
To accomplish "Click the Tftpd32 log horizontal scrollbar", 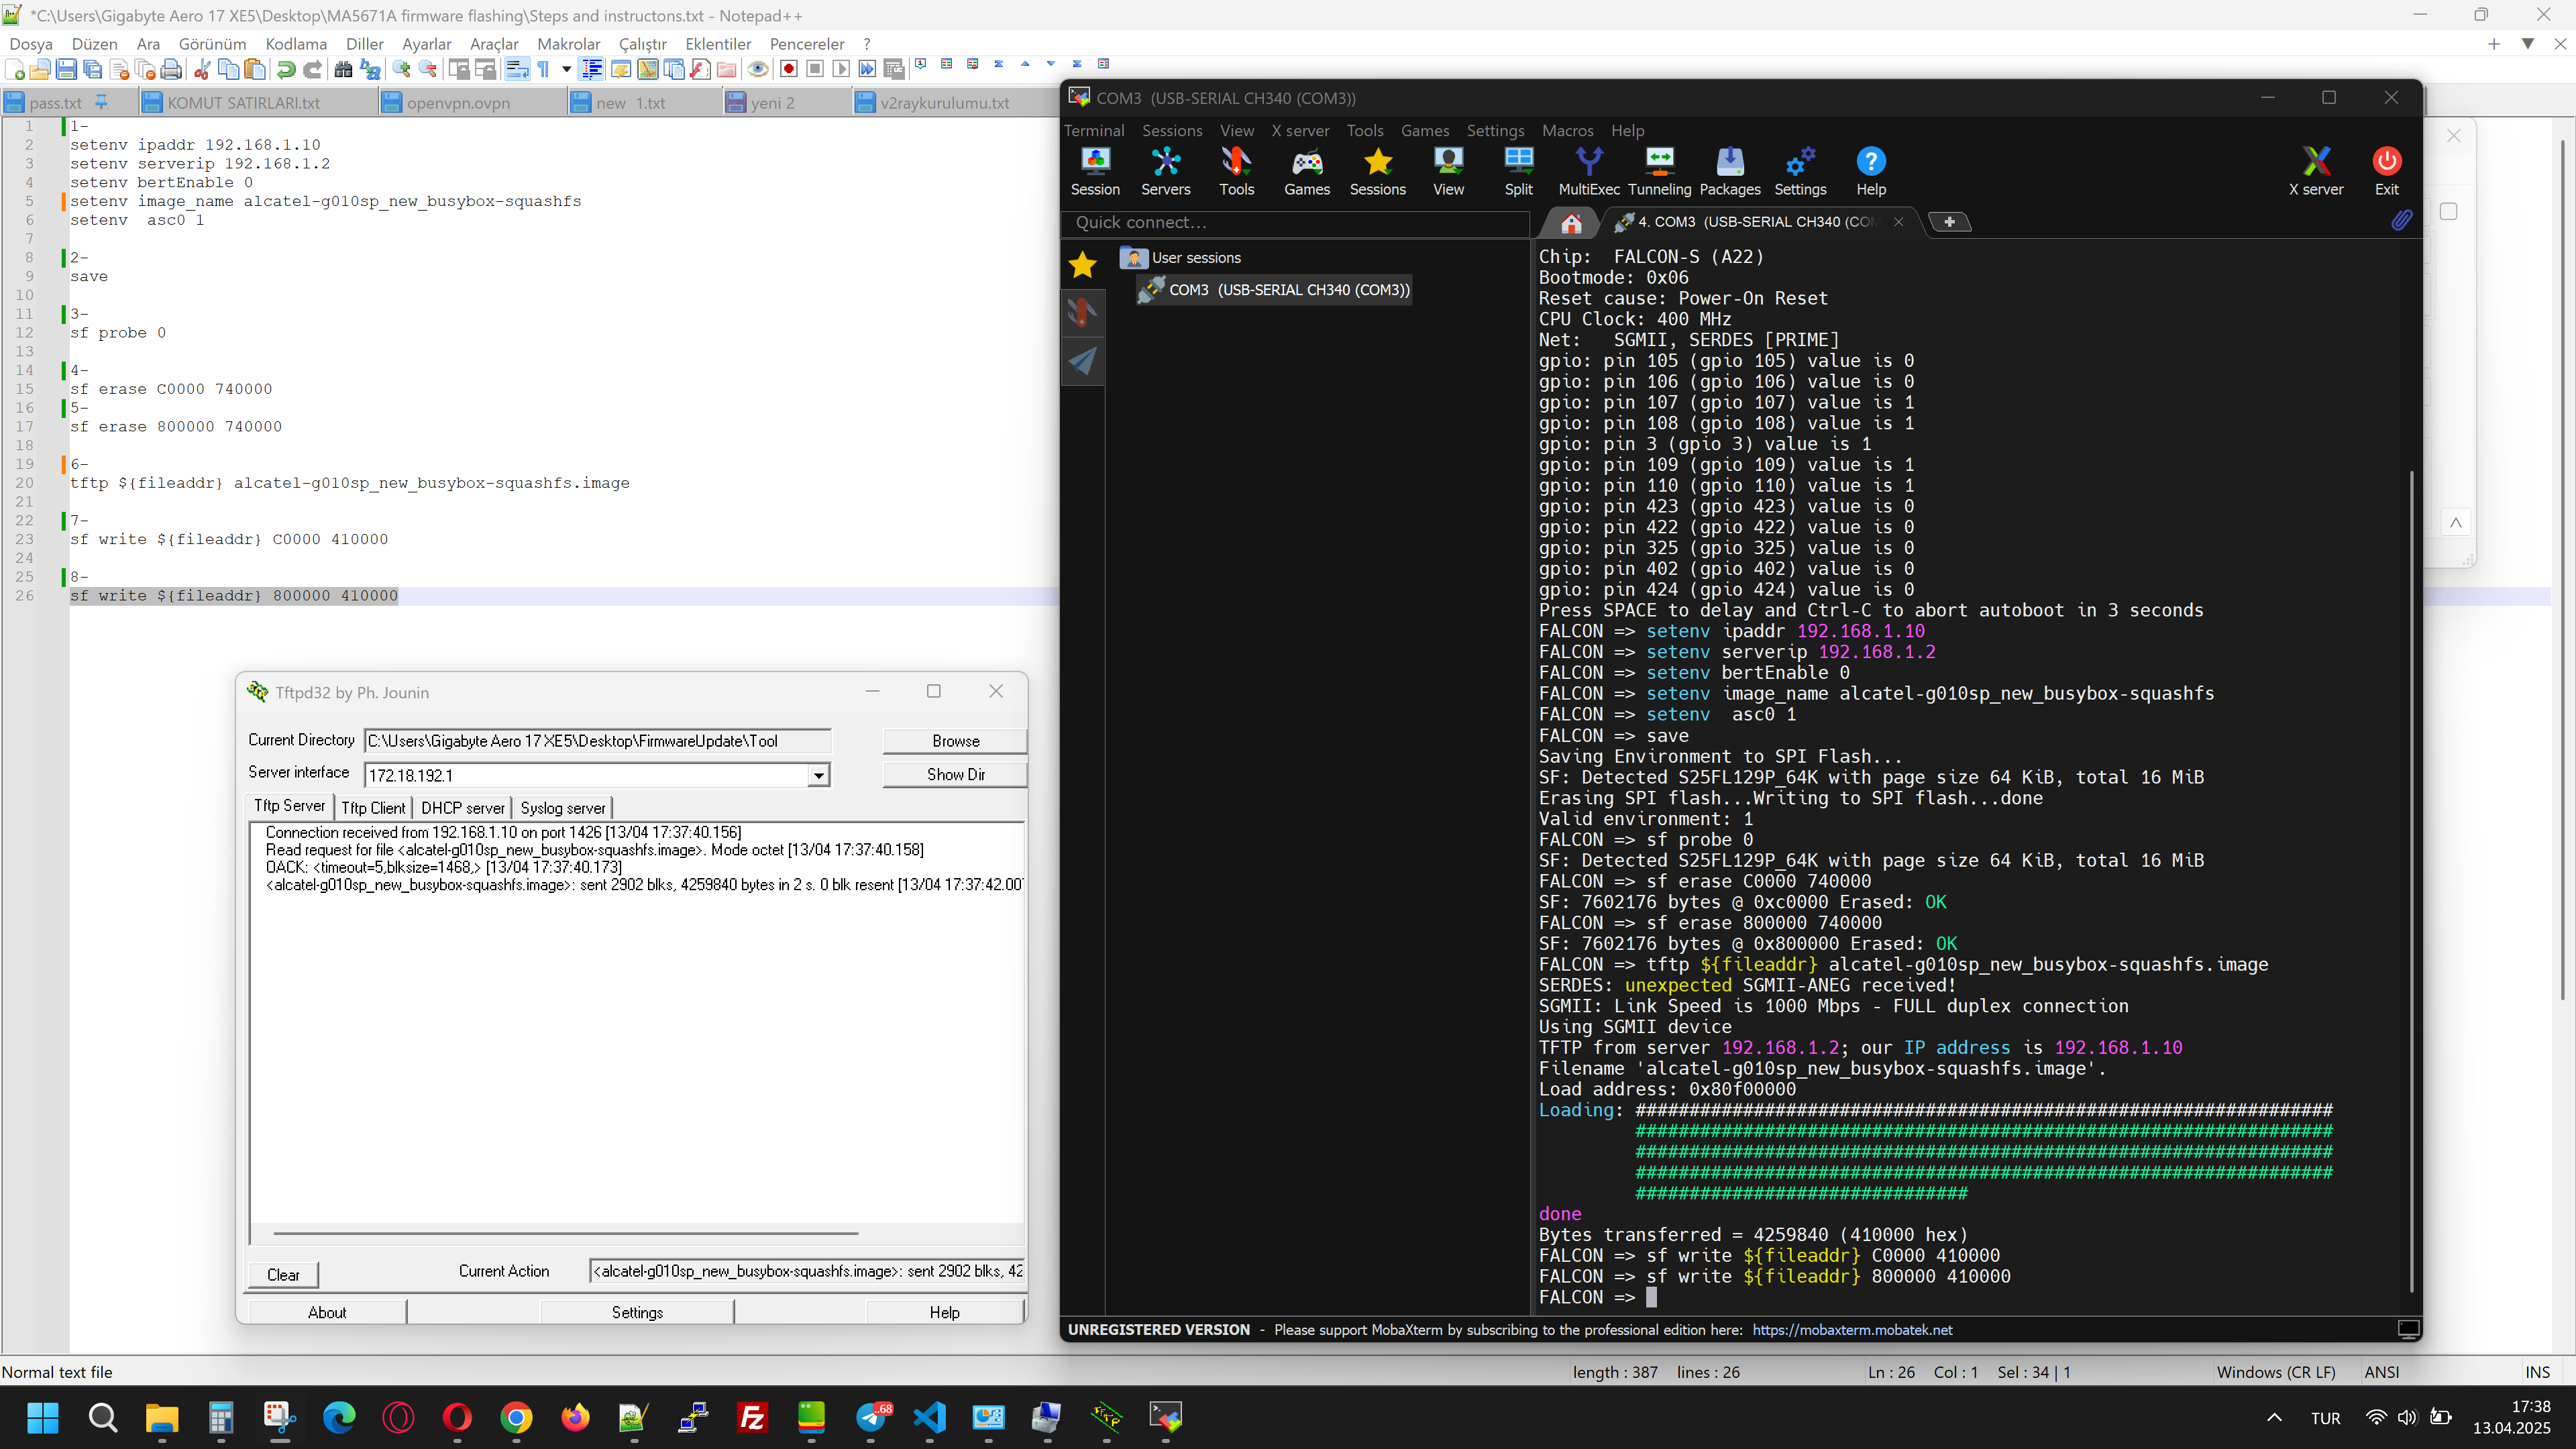I will click(566, 1233).
